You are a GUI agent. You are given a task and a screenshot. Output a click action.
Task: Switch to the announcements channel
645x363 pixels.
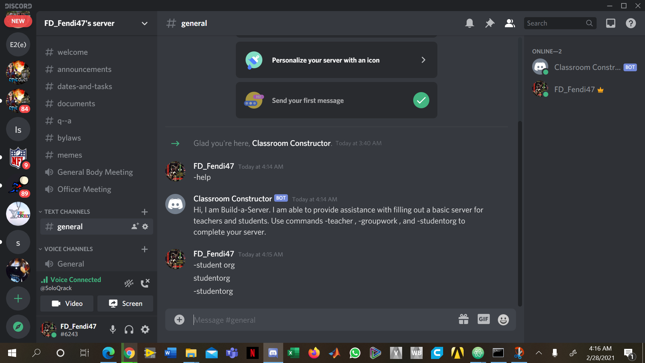point(84,69)
